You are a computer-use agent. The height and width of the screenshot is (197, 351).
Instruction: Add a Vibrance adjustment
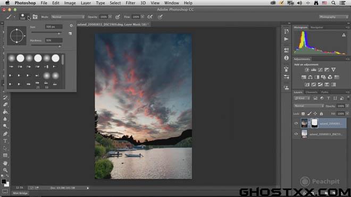click(x=333, y=70)
